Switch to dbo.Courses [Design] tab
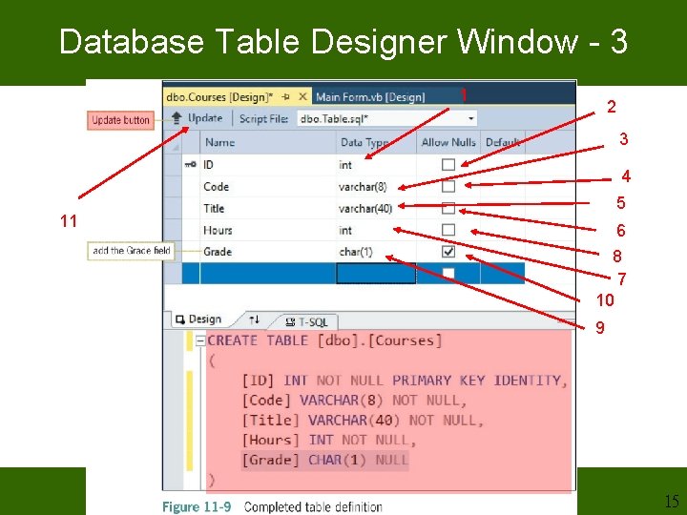The image size is (687, 515). (x=219, y=96)
